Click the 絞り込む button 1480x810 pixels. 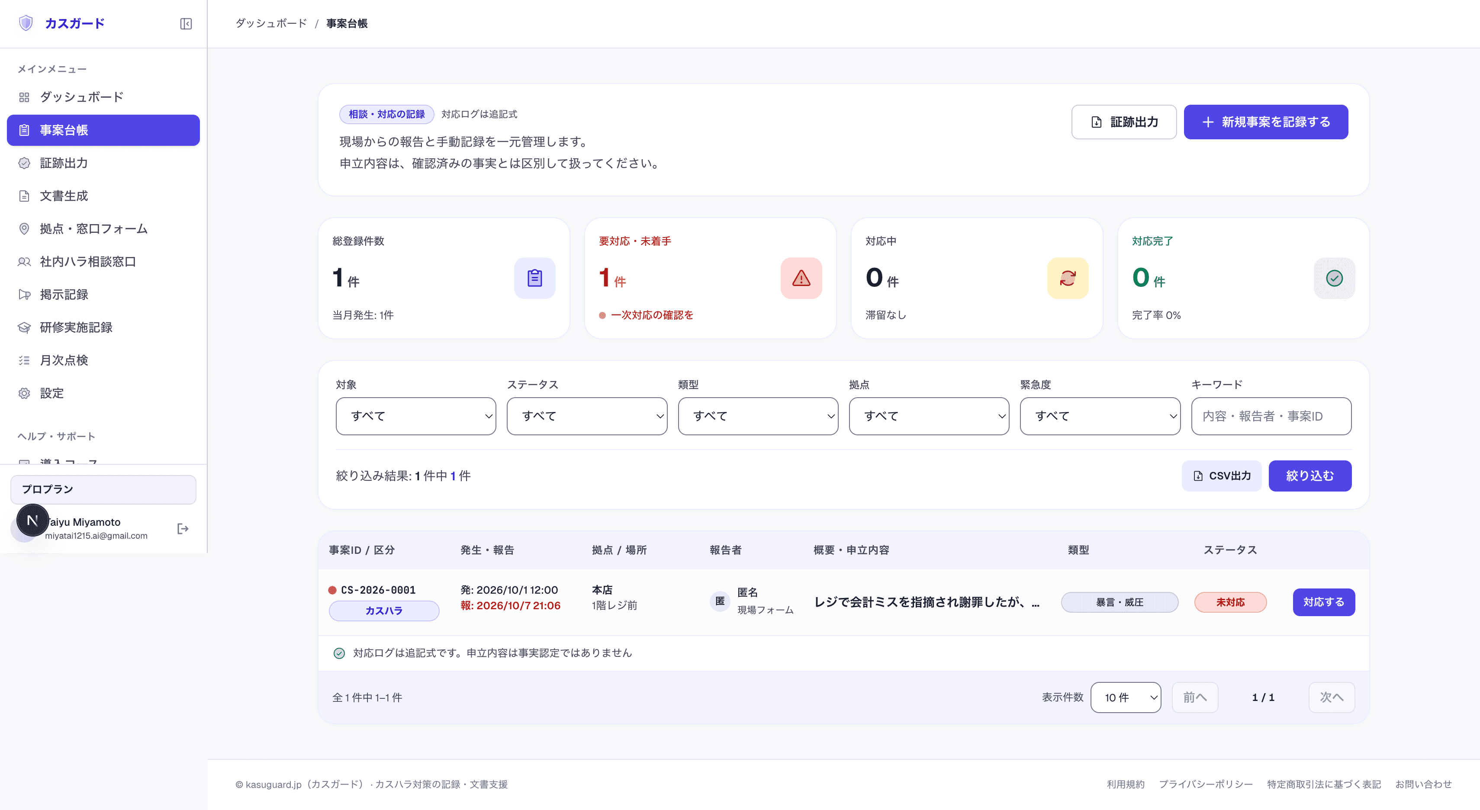tap(1310, 476)
